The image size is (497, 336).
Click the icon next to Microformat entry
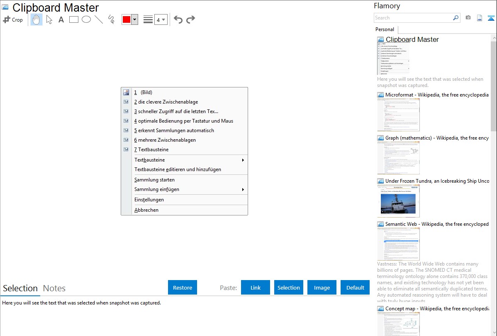coord(380,95)
